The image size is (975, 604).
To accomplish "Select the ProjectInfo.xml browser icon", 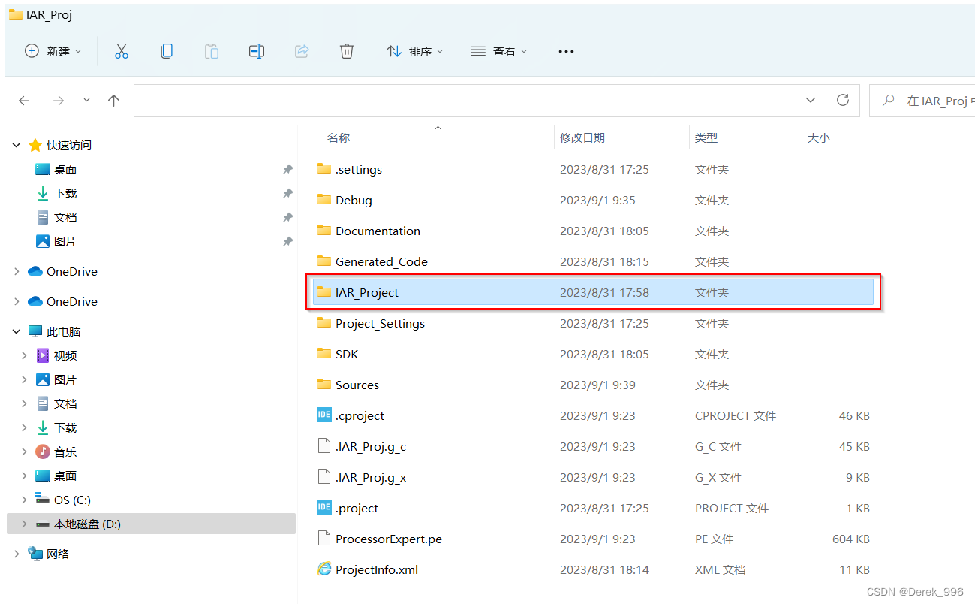I will pos(324,569).
